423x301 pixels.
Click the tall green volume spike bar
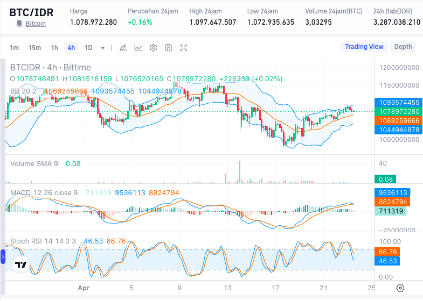coord(240,172)
